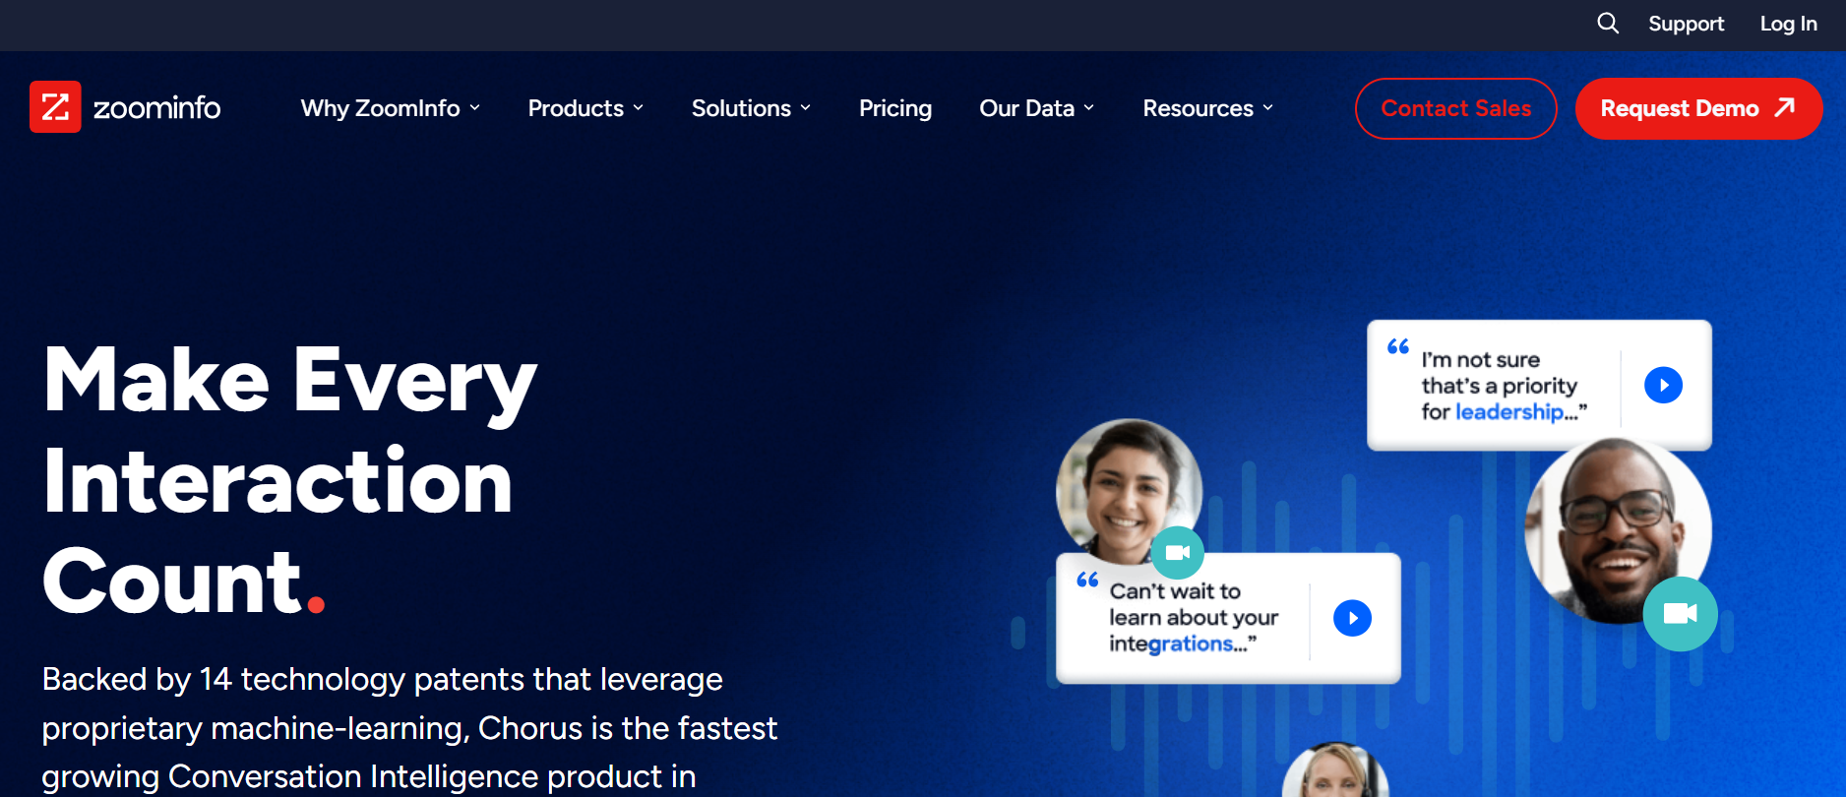The image size is (1846, 797).
Task: Expand the Solutions dropdown chevron
Action: pos(806,108)
